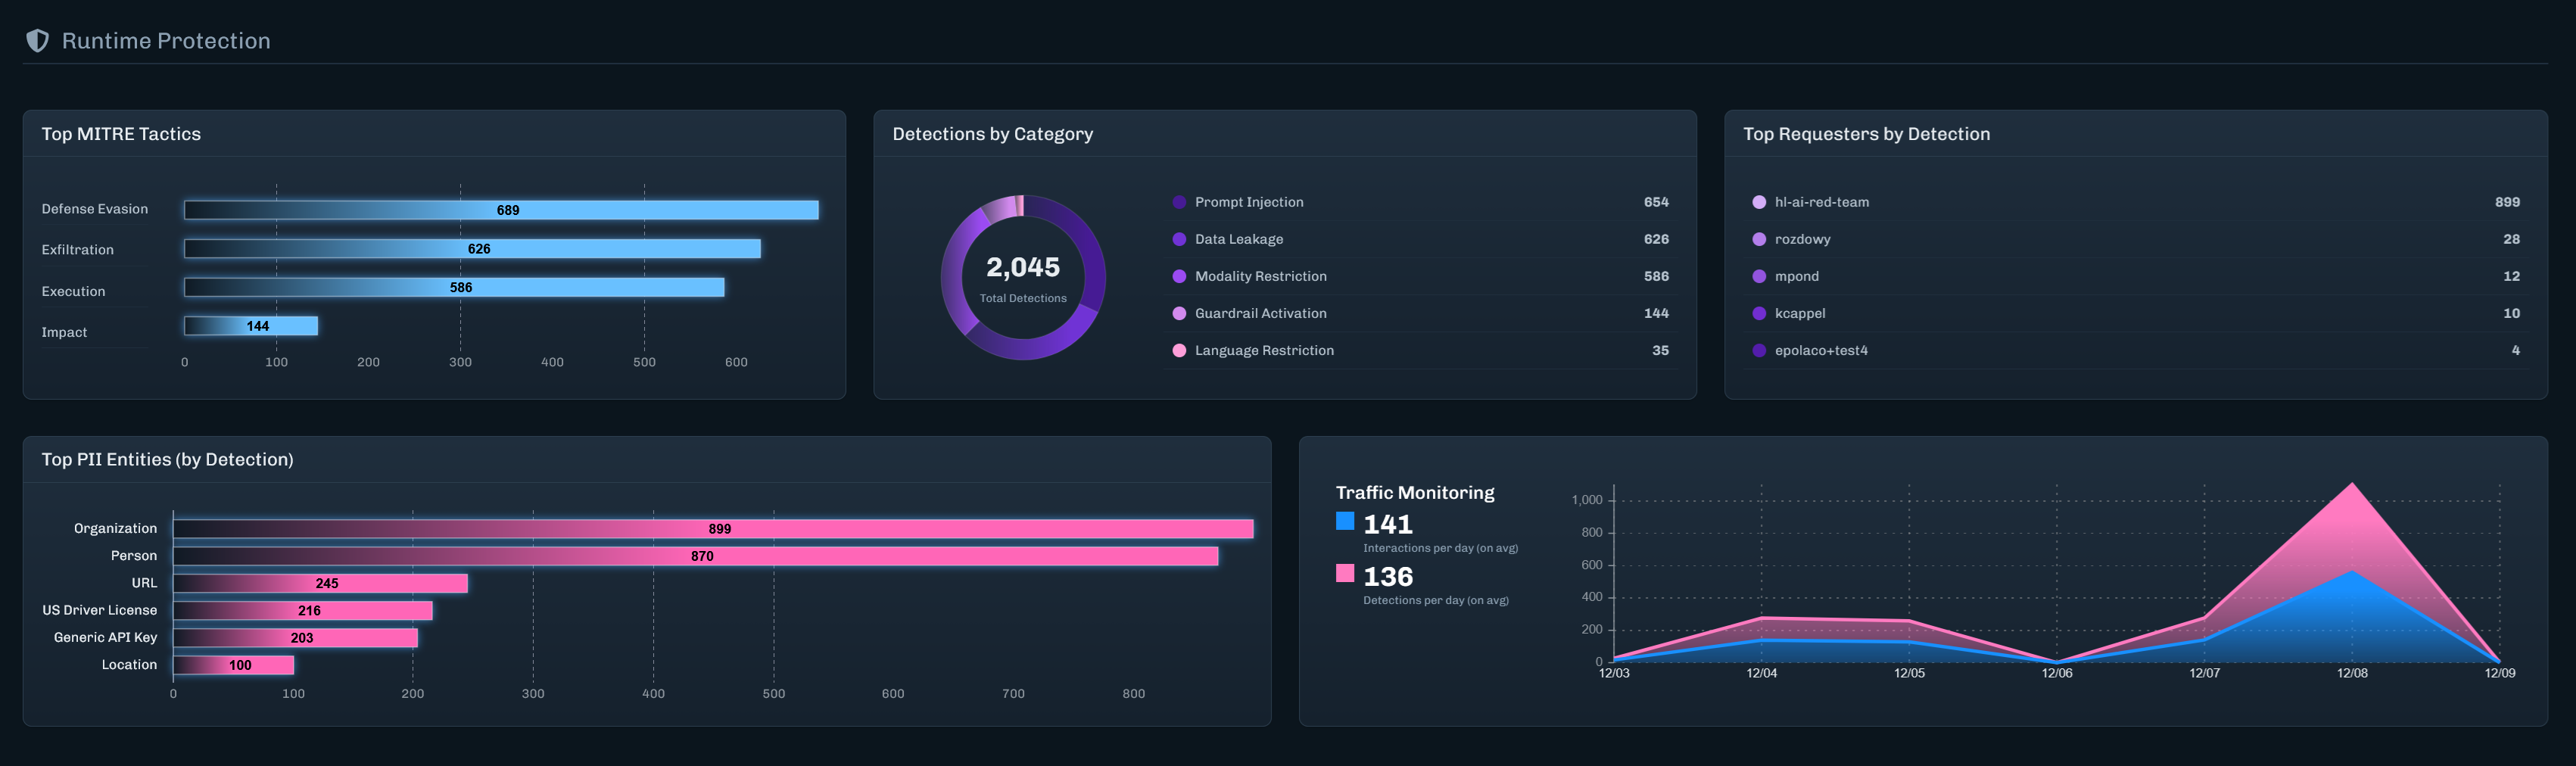The height and width of the screenshot is (766, 2576).
Task: Click the Guardrail Activation legend dot
Action: point(1179,313)
